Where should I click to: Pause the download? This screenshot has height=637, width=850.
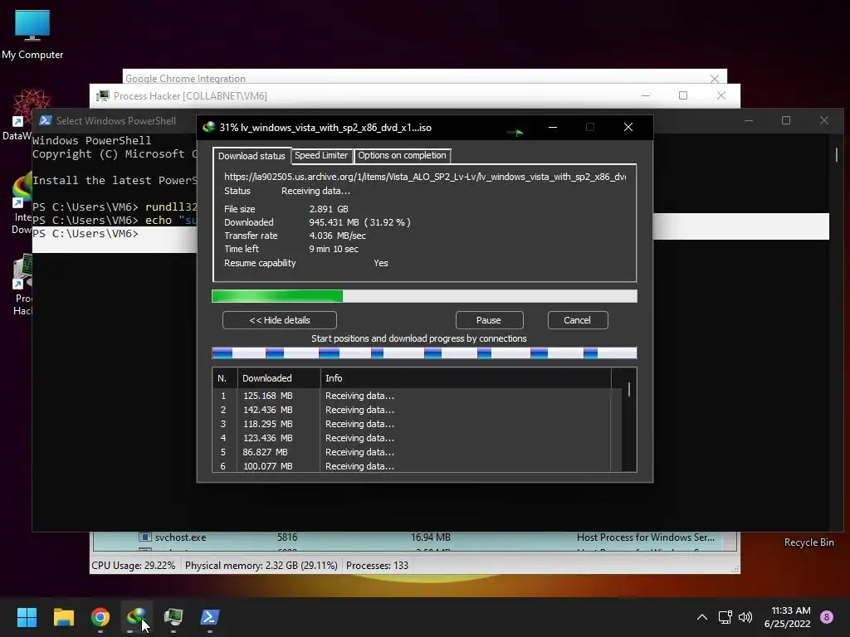[489, 320]
